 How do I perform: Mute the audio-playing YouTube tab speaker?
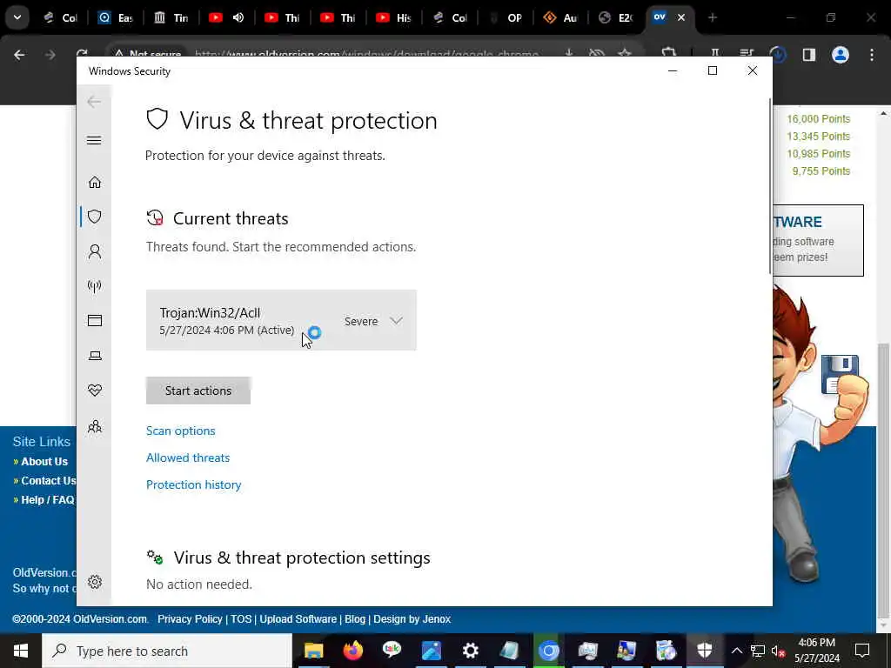point(238,17)
